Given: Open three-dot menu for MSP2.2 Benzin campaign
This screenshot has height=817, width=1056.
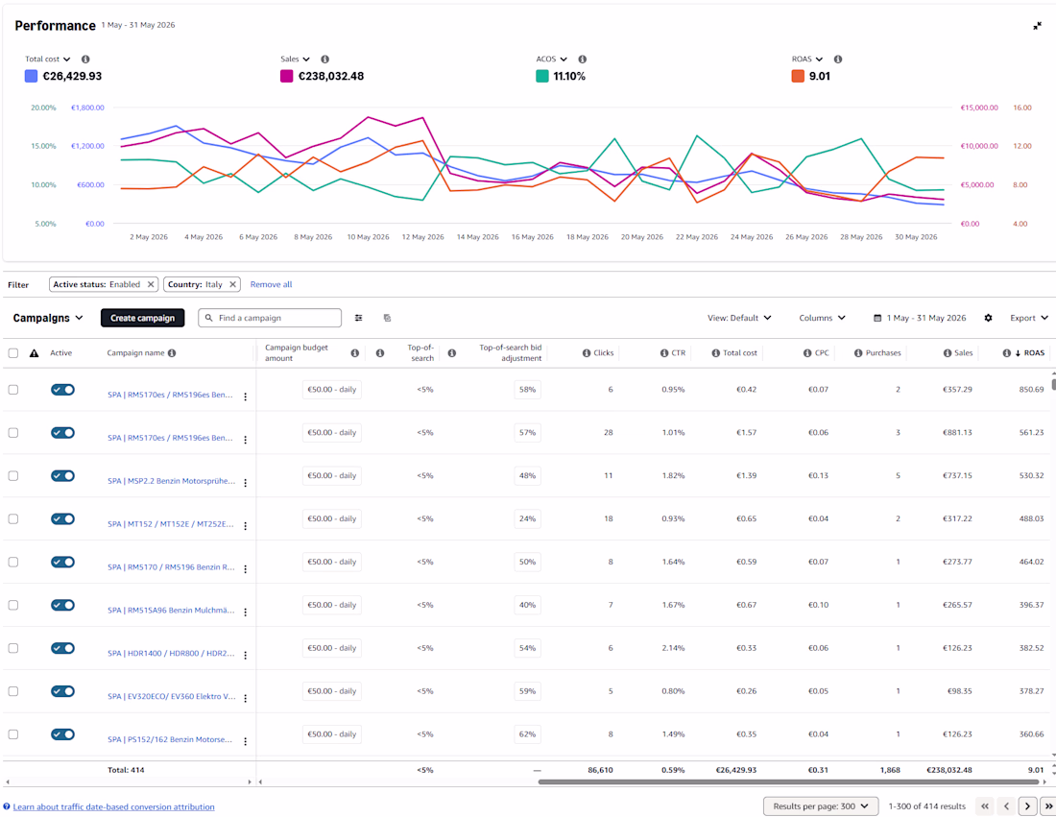Looking at the screenshot, I should [245, 483].
